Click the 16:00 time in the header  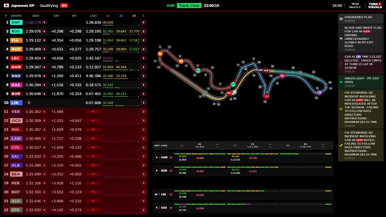pyautogui.click(x=337, y=5)
